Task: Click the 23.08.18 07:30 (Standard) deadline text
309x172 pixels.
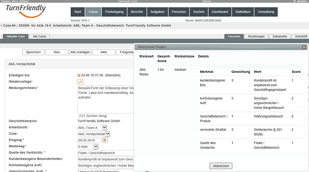Action: [101, 75]
